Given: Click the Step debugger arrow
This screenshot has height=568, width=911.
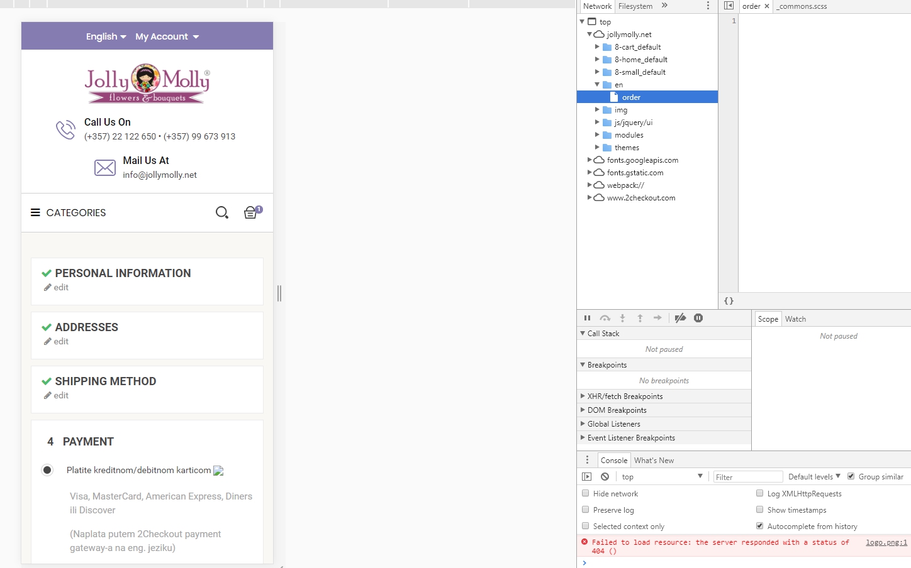Looking at the screenshot, I should click(x=657, y=318).
